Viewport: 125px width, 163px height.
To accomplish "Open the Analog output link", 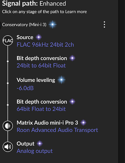I will 35,151.
